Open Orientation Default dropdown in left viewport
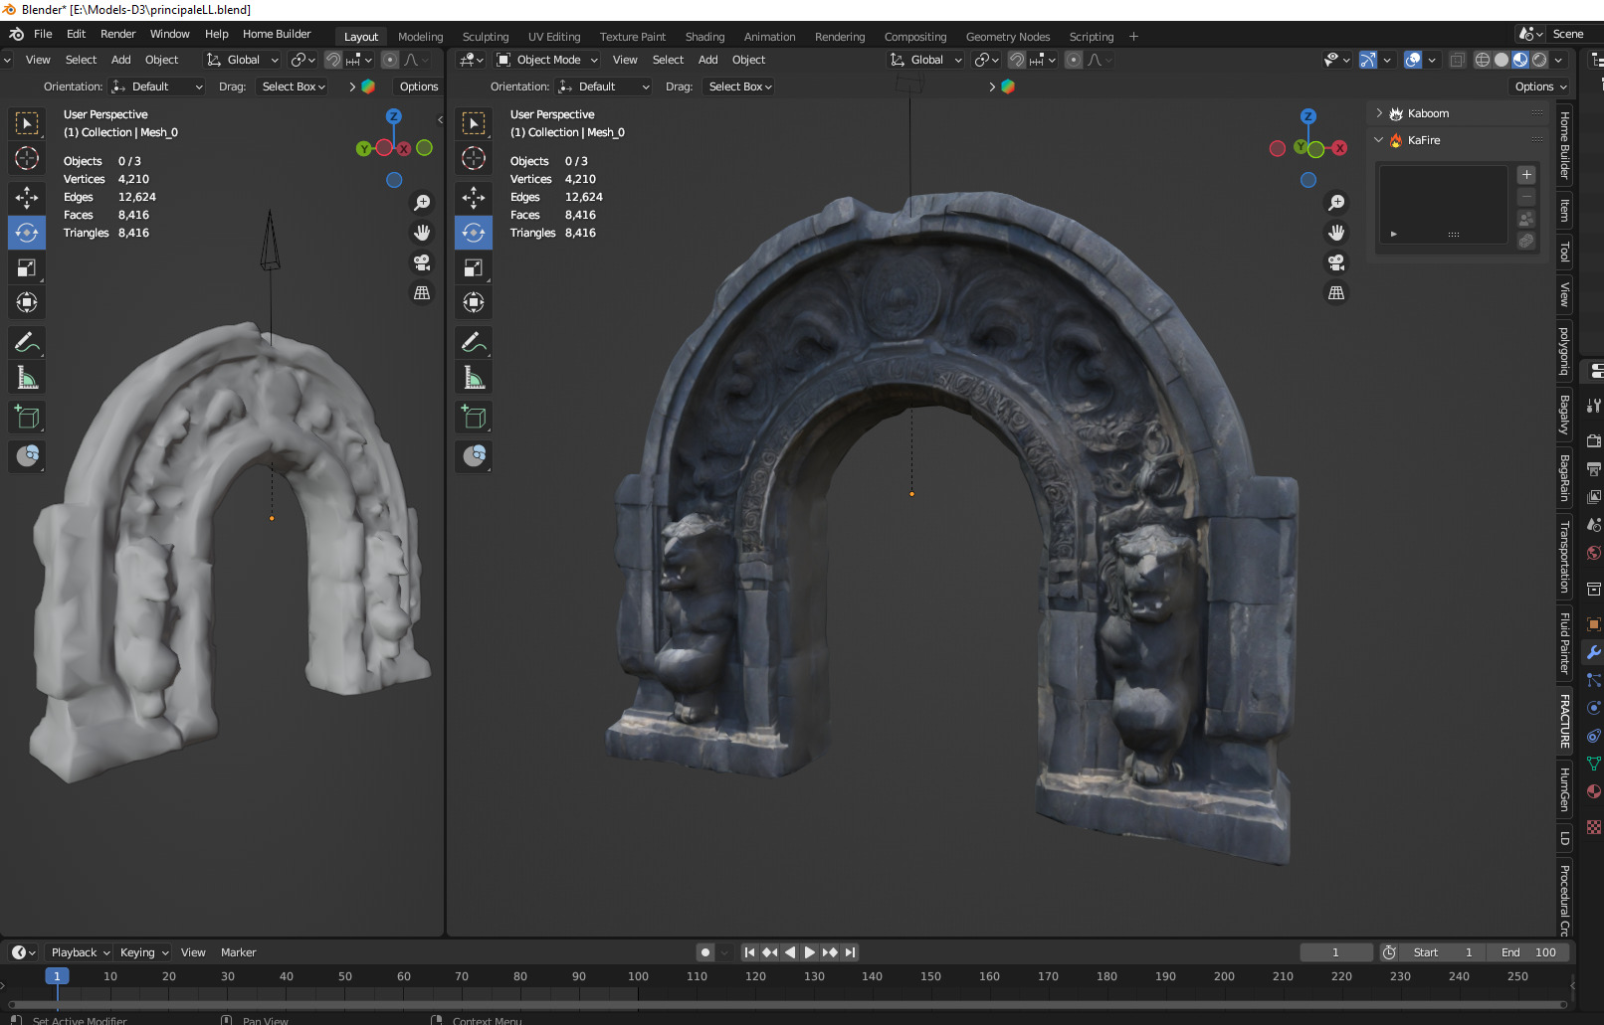 coord(157,86)
